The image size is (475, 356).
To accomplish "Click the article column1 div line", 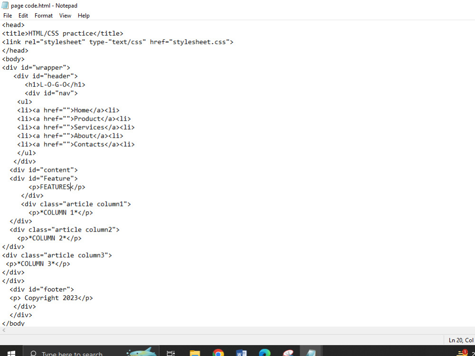I will tap(76, 204).
